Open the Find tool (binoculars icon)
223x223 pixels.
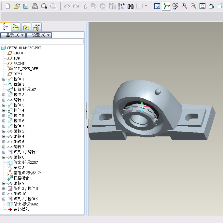[x=131, y=6]
